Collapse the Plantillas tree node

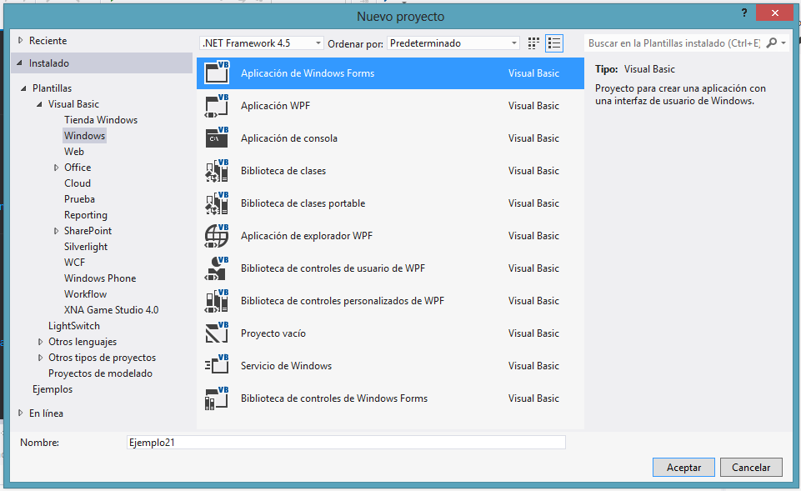pos(23,88)
